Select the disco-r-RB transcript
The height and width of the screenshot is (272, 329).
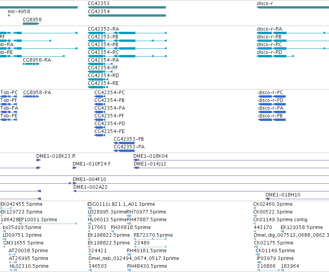[x=269, y=36]
